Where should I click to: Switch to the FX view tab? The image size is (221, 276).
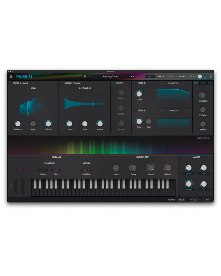coord(172,77)
